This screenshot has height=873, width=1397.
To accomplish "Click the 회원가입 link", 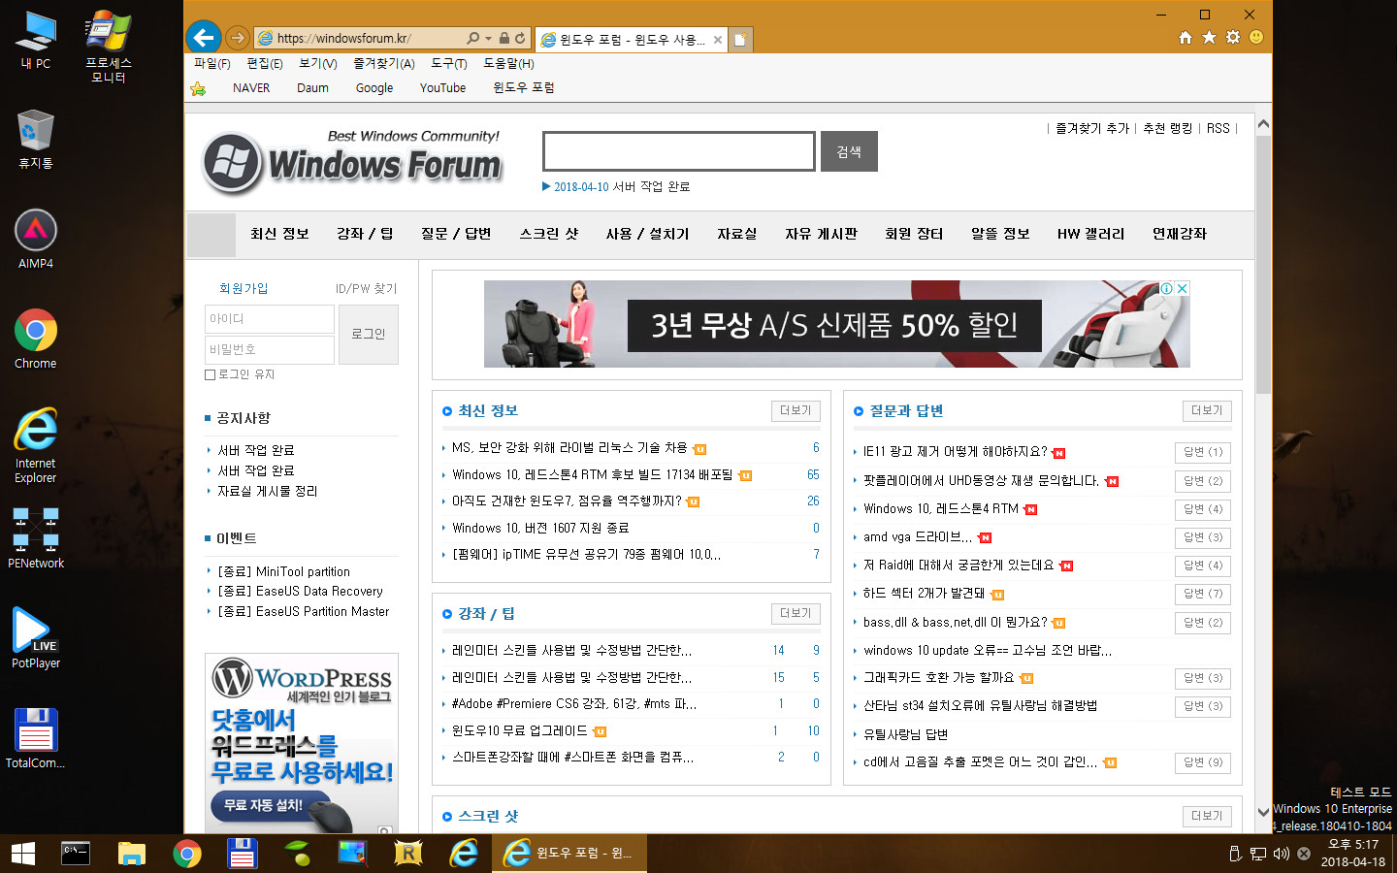I will pos(244,288).
